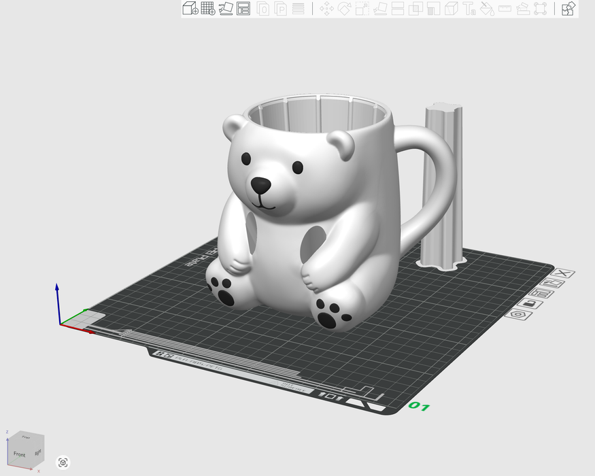Click the Front face of view cube
Image resolution: width=595 pixels, height=476 pixels.
(x=19, y=454)
